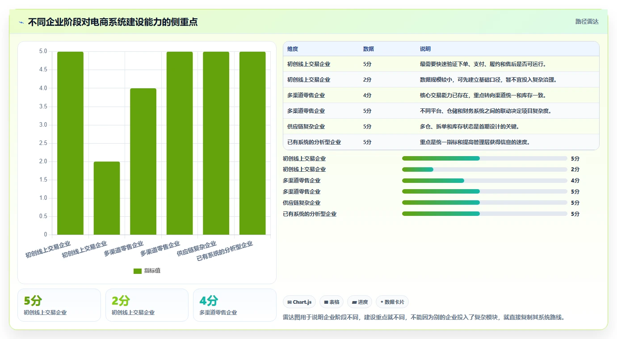Image resolution: width=617 pixels, height=339 pixels.
Task: Click the 指标值 legend text
Action: (x=152, y=271)
